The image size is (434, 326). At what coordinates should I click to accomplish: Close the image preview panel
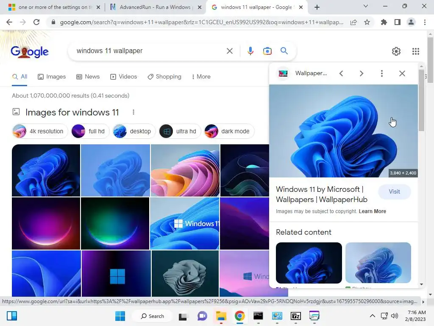pyautogui.click(x=402, y=73)
